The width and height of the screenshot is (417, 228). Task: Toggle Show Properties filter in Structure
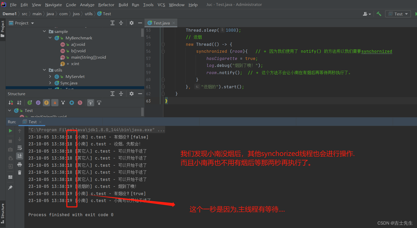38,103
